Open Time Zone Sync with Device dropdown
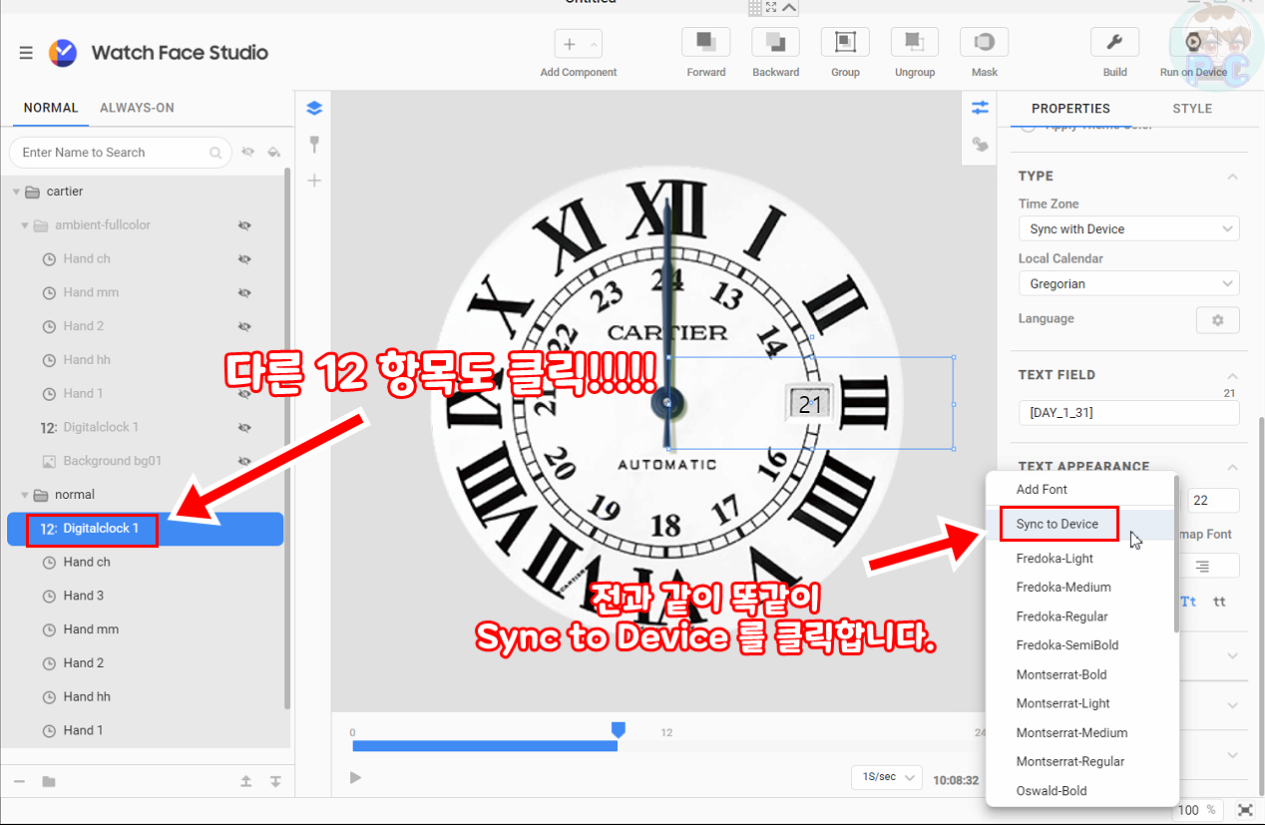This screenshot has height=825, width=1265. click(x=1128, y=228)
